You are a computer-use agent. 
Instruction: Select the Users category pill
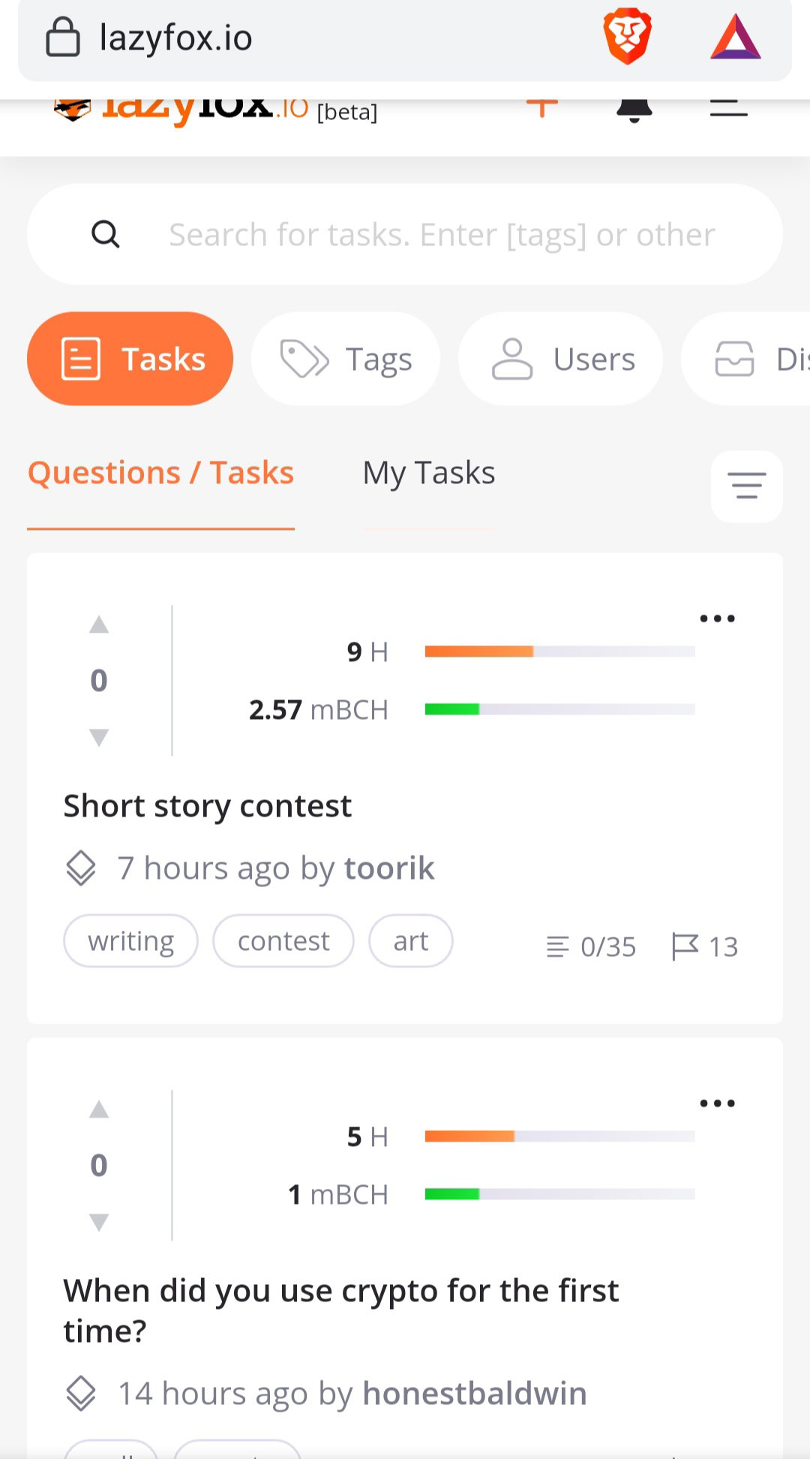click(561, 359)
